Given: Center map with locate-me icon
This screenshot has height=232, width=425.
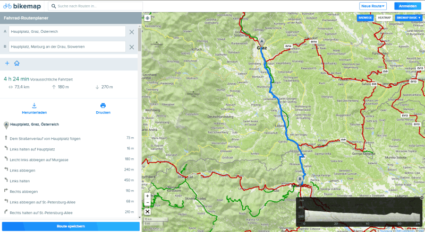Looking at the screenshot, I should [148, 17].
